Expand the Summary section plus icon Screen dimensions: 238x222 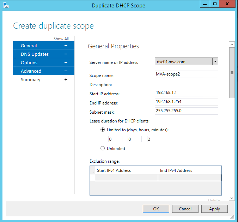[x=66, y=79]
